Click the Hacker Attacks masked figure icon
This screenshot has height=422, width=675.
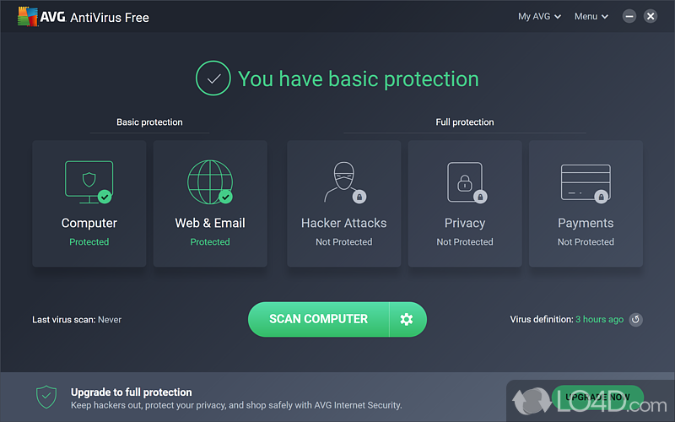[x=344, y=181]
